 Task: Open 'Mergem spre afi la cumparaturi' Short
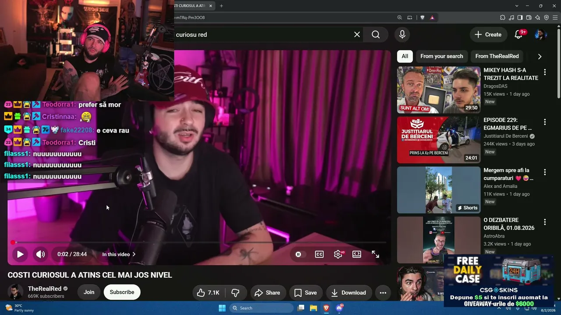pos(439,190)
